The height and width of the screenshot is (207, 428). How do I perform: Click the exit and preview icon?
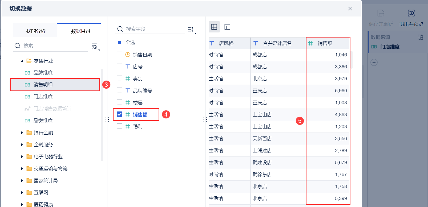click(x=411, y=13)
